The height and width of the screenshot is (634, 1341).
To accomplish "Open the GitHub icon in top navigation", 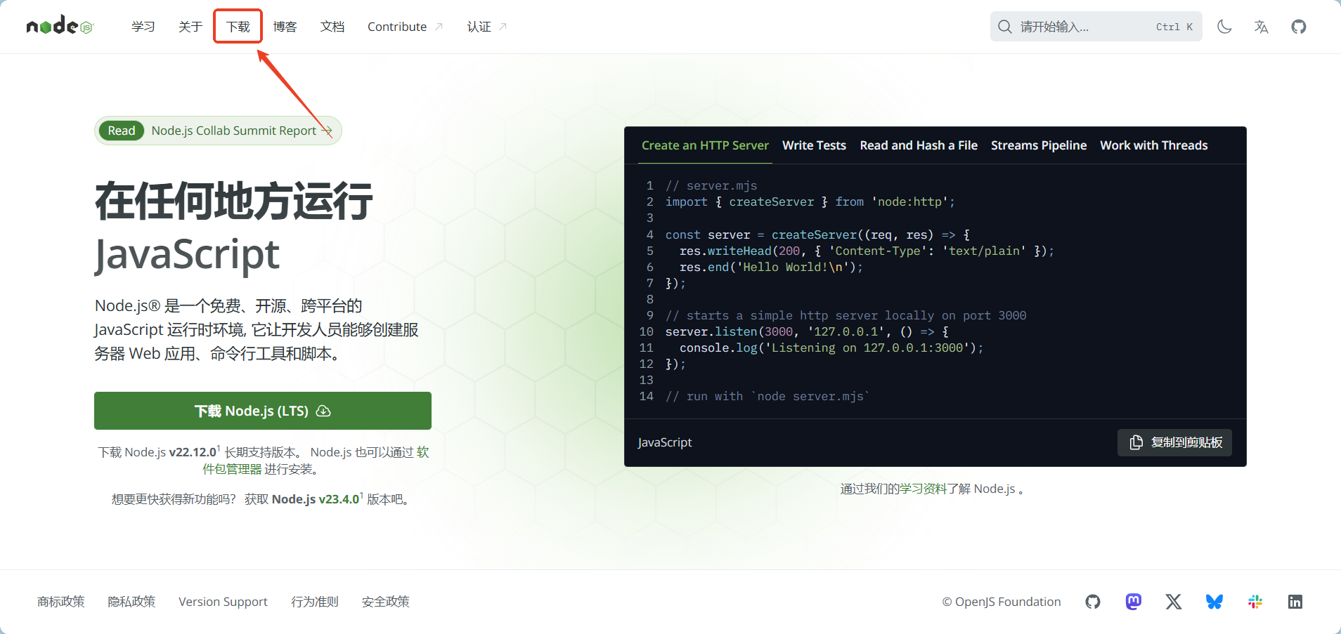I will click(1298, 27).
